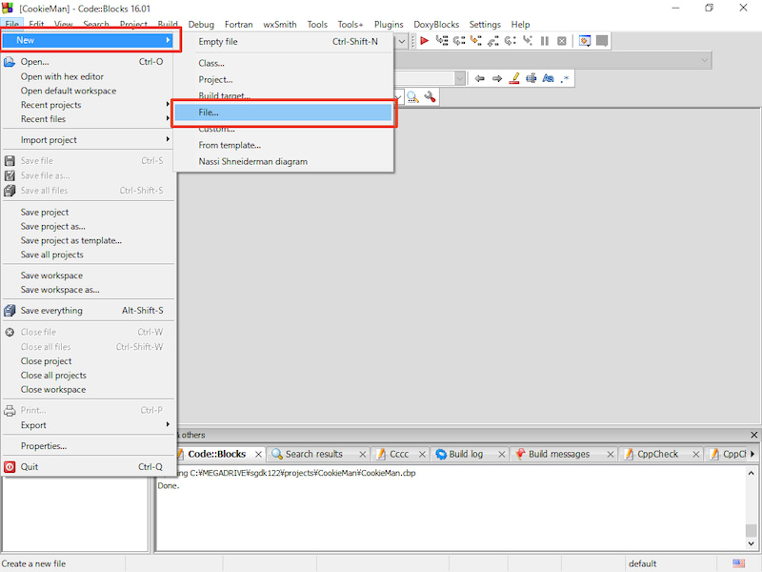The width and height of the screenshot is (762, 572).
Task: Choose Empty file in New submenu
Action: [283, 42]
